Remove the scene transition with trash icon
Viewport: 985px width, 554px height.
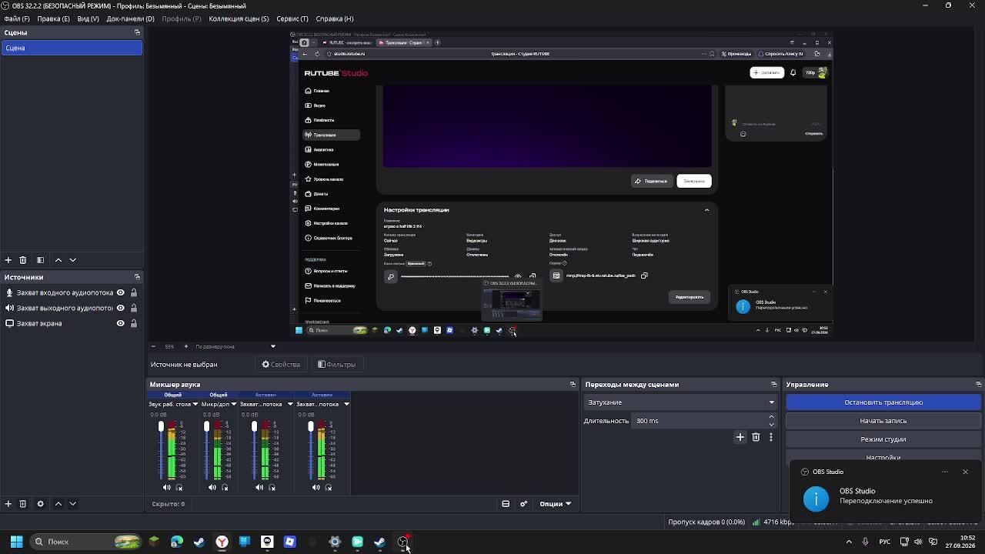point(756,437)
